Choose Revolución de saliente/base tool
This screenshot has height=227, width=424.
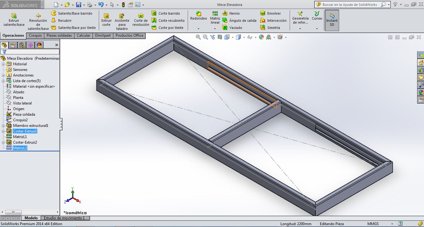coord(38,22)
